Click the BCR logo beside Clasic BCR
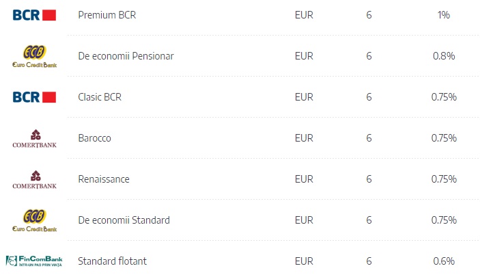Image resolution: width=480 pixels, height=277 pixels. coord(34,97)
